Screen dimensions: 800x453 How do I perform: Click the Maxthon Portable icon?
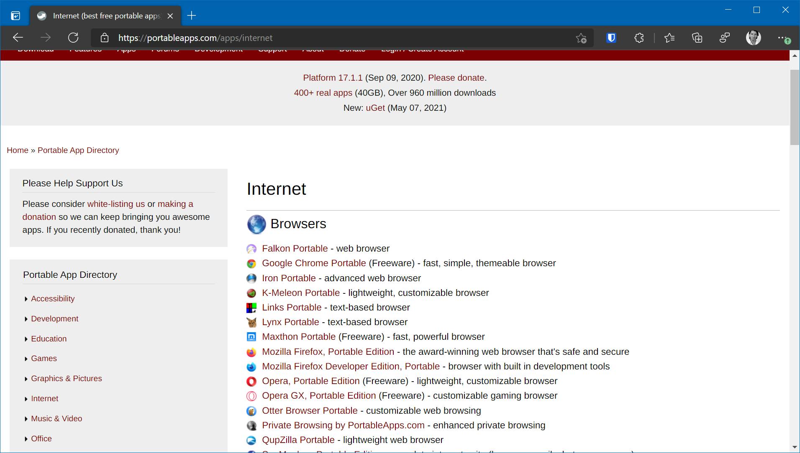[251, 337]
